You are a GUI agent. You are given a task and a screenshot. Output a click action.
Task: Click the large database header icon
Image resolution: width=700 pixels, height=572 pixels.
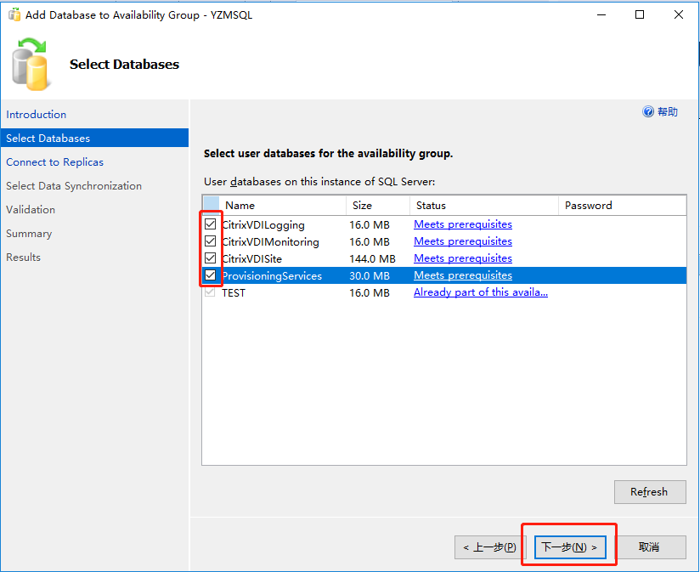pos(31,65)
